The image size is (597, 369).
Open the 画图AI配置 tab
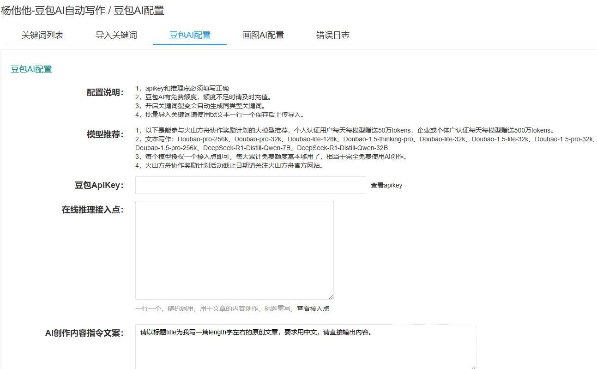[x=263, y=35]
